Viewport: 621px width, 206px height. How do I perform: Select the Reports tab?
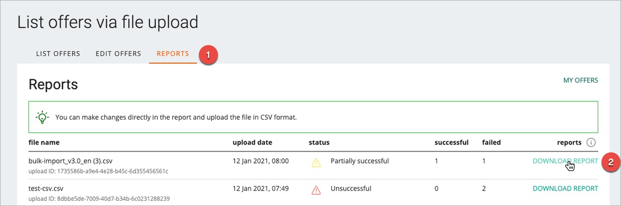pos(173,54)
